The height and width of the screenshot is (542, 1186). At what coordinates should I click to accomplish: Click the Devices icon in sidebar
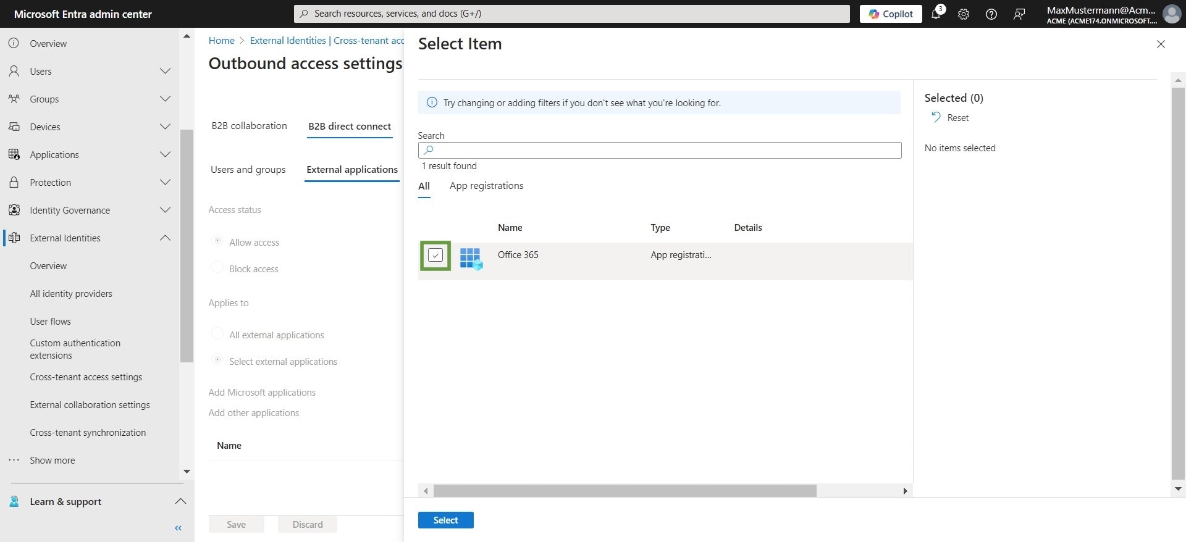pyautogui.click(x=14, y=127)
